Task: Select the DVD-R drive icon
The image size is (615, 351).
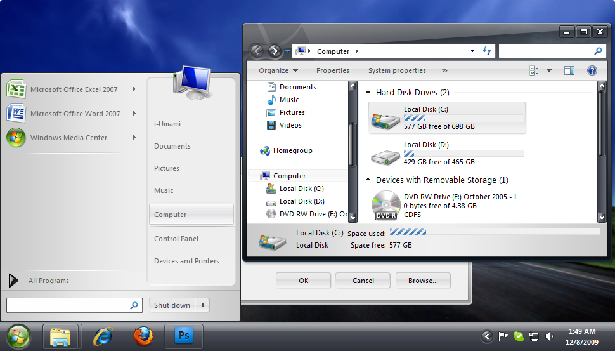Action: pos(385,205)
